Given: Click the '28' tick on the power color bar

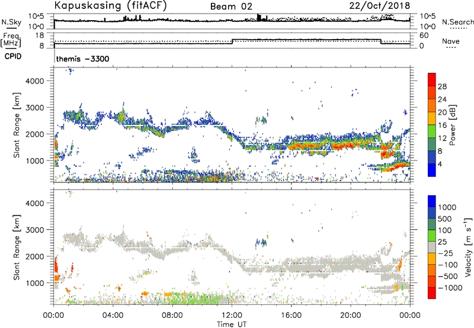Looking at the screenshot, I should [442, 86].
